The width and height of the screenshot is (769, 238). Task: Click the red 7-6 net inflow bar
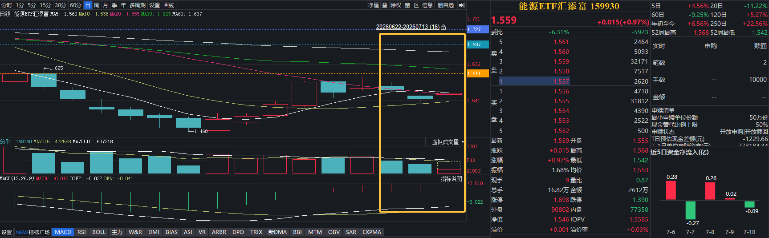[671, 190]
